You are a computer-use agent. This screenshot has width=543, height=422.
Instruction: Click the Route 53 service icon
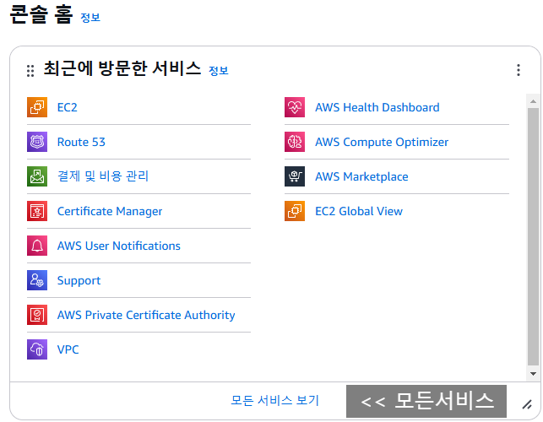click(37, 142)
